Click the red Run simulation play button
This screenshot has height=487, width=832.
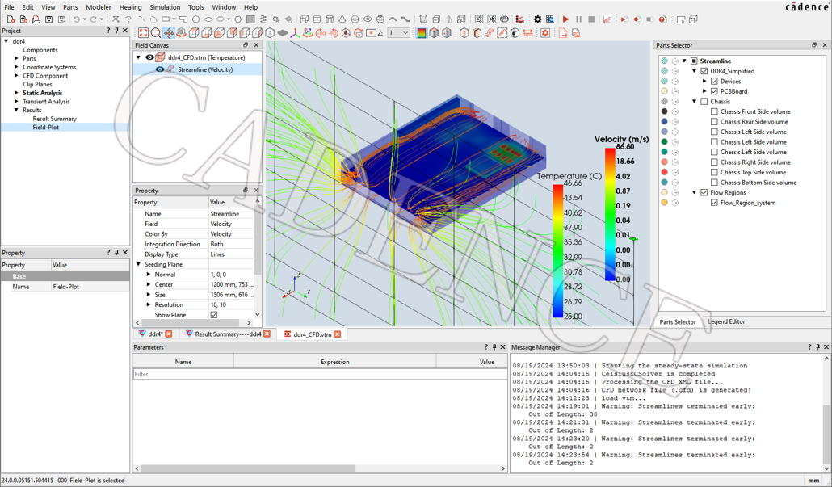[x=565, y=19]
